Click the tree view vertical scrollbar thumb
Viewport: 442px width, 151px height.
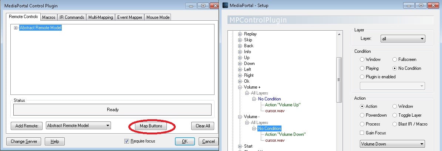point(339,79)
